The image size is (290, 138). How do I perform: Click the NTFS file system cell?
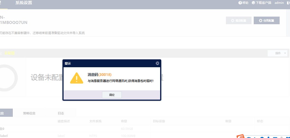click(x=93, y=136)
